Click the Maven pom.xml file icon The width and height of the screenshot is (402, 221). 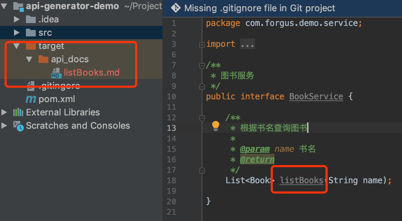(31, 99)
